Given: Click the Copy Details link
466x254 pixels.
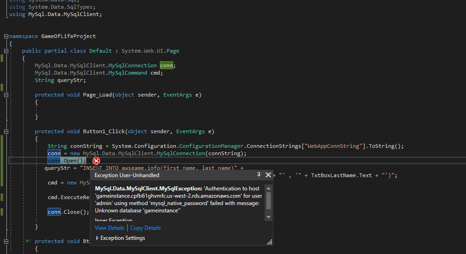Looking at the screenshot, I should [x=145, y=228].
